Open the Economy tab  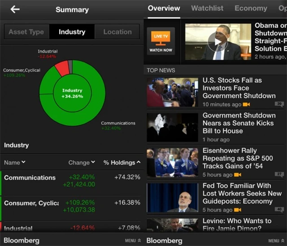(x=251, y=8)
